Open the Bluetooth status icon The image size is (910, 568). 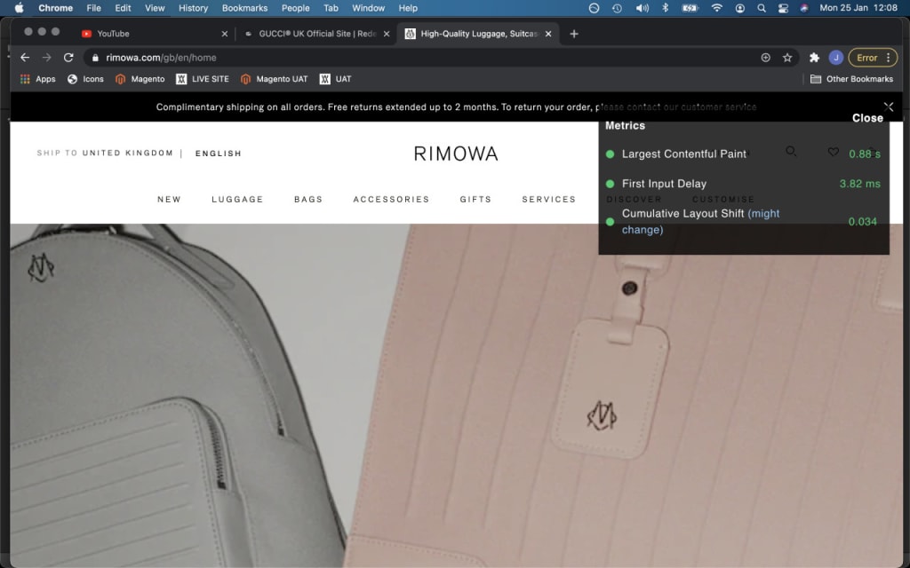pos(666,8)
